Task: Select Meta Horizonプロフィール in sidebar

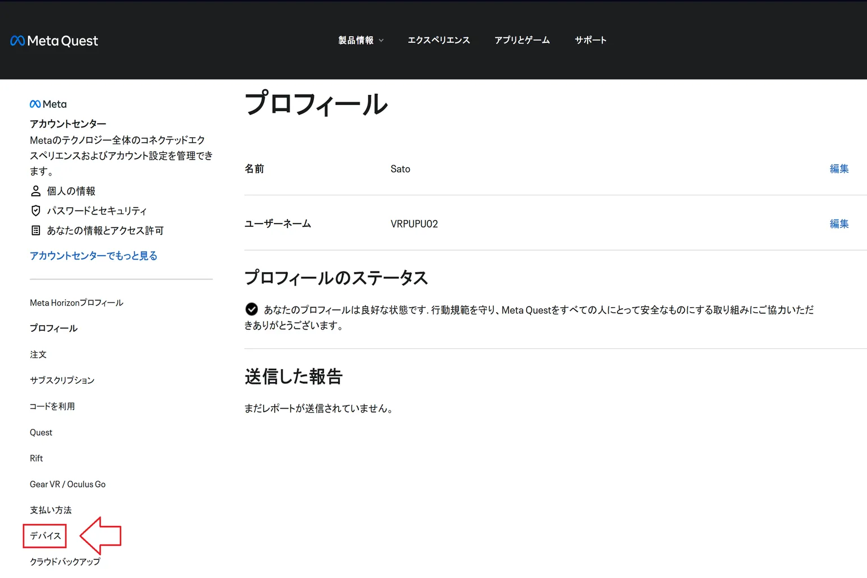Action: [x=77, y=303]
